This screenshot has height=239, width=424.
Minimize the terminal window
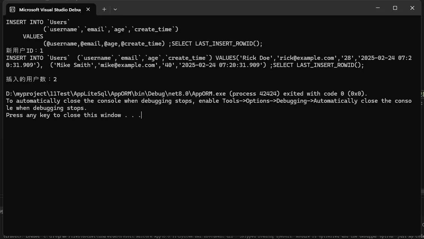[378, 8]
